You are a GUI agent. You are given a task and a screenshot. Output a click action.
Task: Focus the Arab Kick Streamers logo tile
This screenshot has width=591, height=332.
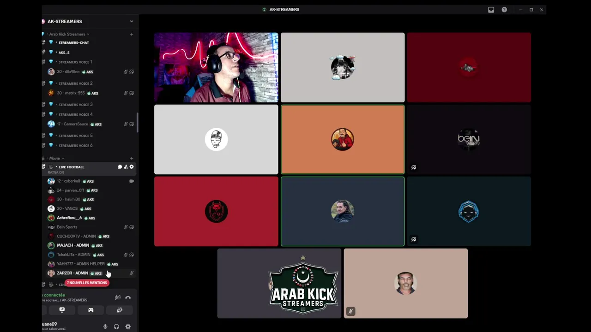(x=279, y=283)
